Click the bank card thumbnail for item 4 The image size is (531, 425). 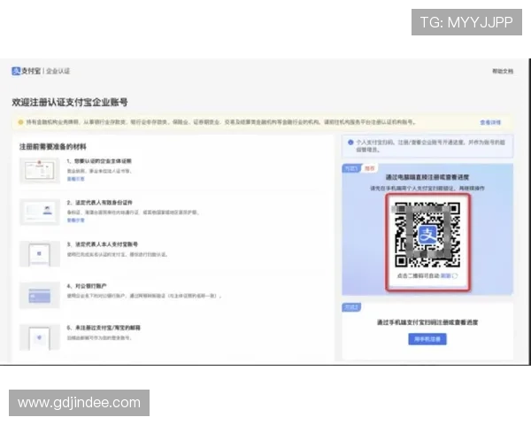[x=40, y=295]
